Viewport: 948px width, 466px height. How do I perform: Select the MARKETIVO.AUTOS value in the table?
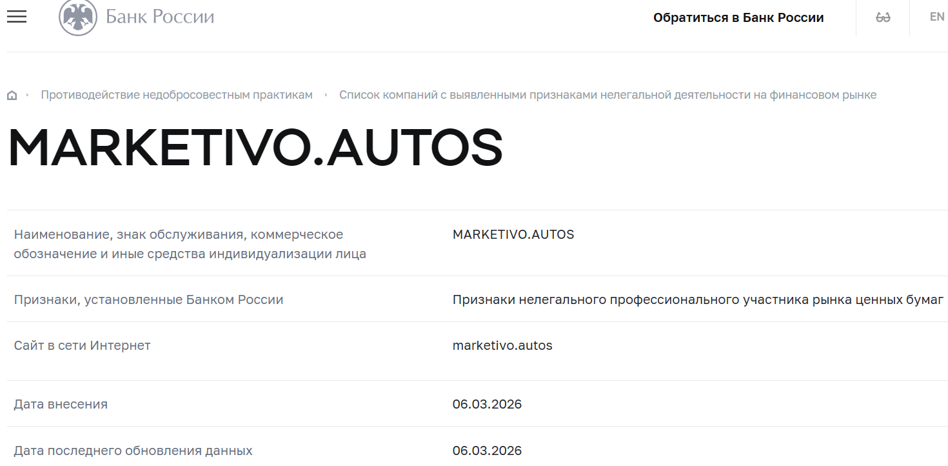513,234
